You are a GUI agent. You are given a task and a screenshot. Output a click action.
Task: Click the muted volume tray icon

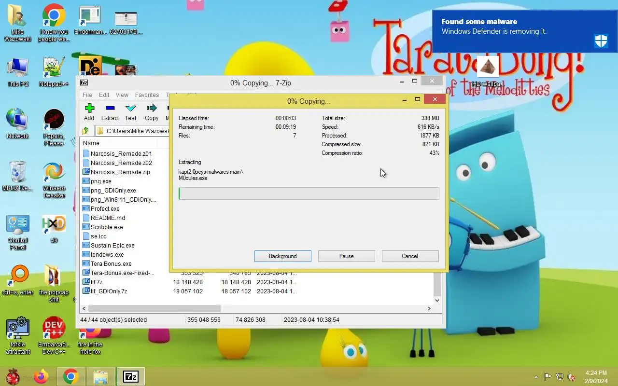[571, 377]
